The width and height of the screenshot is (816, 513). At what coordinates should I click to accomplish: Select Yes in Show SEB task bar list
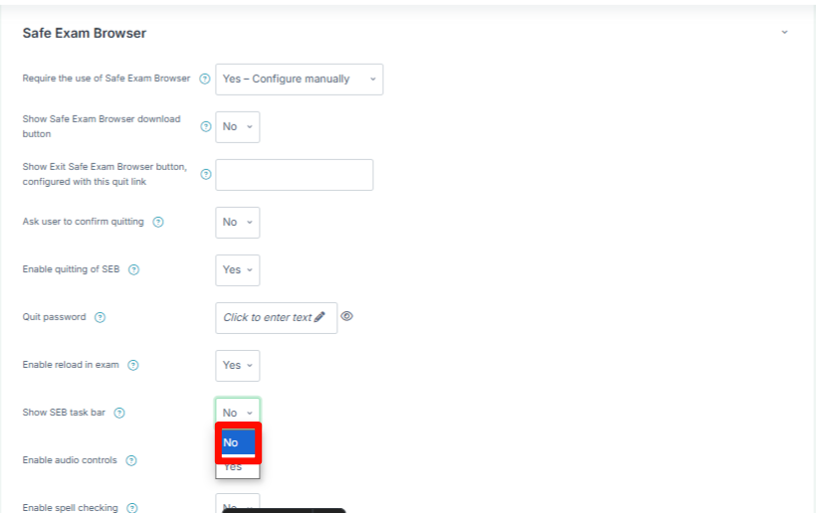pyautogui.click(x=238, y=467)
